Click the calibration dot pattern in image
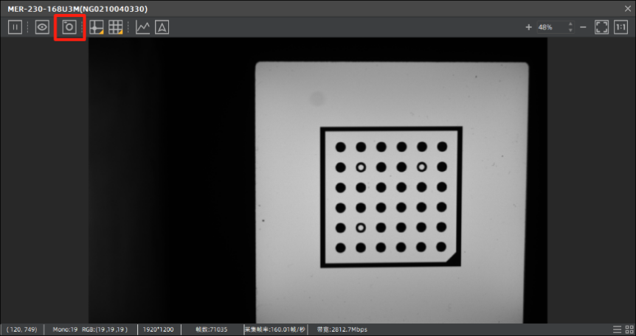The image size is (636, 336). 391,197
